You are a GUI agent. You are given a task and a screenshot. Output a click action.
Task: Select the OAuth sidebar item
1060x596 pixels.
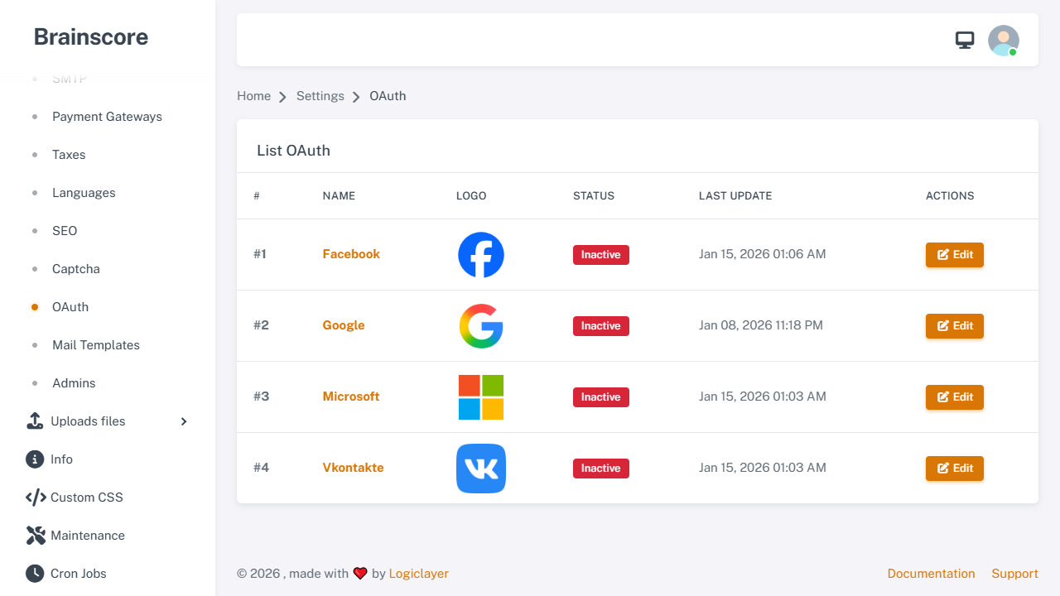pos(70,307)
